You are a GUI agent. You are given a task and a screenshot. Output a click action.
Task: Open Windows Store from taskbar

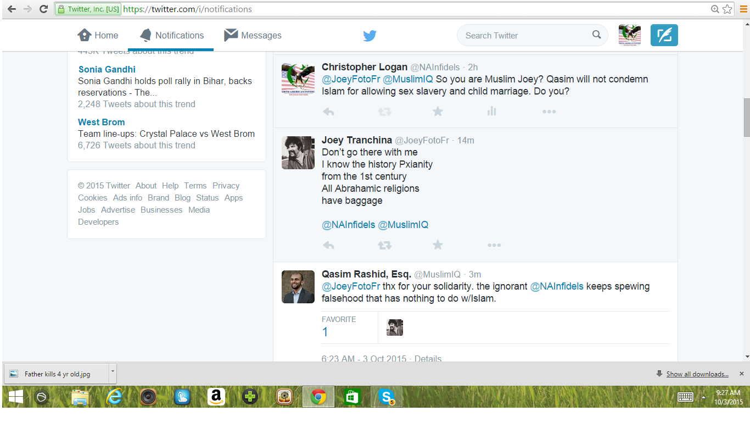tap(352, 397)
